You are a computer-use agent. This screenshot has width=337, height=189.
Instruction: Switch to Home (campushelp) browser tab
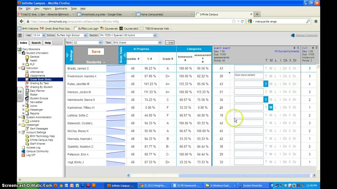[x=165, y=14]
